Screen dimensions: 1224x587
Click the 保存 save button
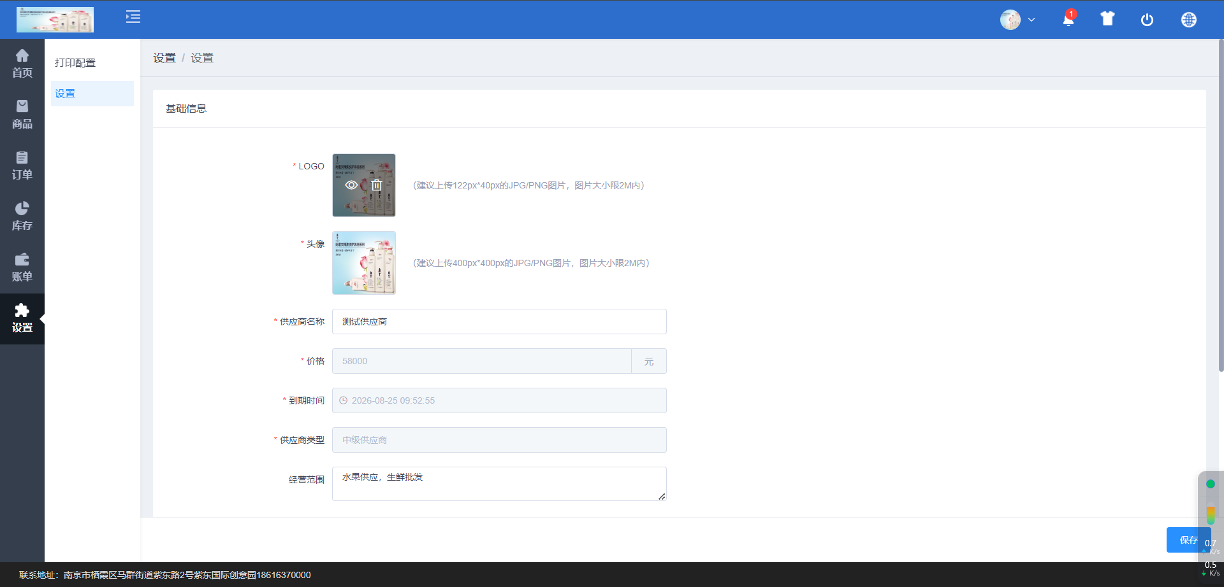pyautogui.click(x=1188, y=540)
